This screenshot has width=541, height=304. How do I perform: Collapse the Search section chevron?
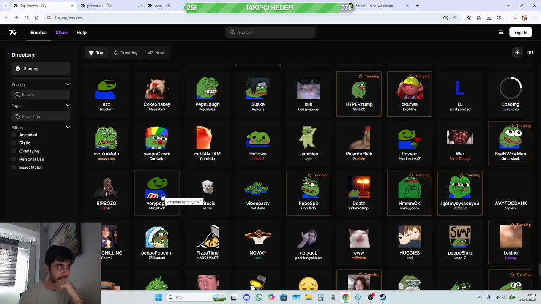68,85
